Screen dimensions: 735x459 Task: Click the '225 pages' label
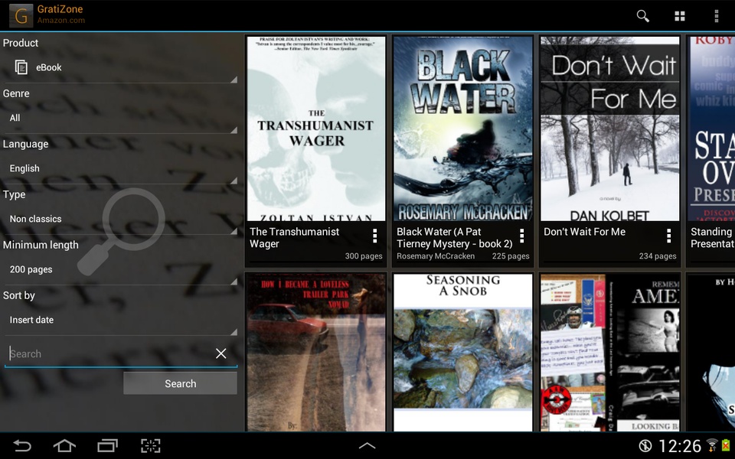(x=511, y=256)
